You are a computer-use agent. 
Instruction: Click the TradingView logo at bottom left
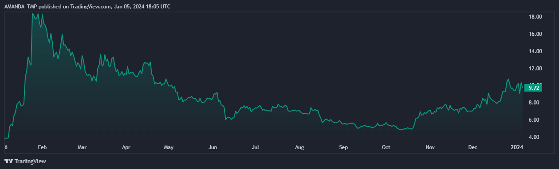25,161
